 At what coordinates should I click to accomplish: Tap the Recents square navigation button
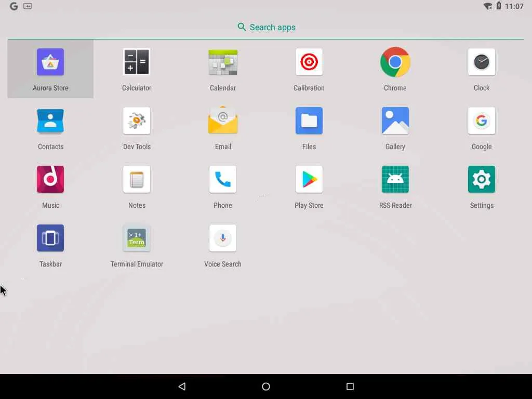(350, 387)
